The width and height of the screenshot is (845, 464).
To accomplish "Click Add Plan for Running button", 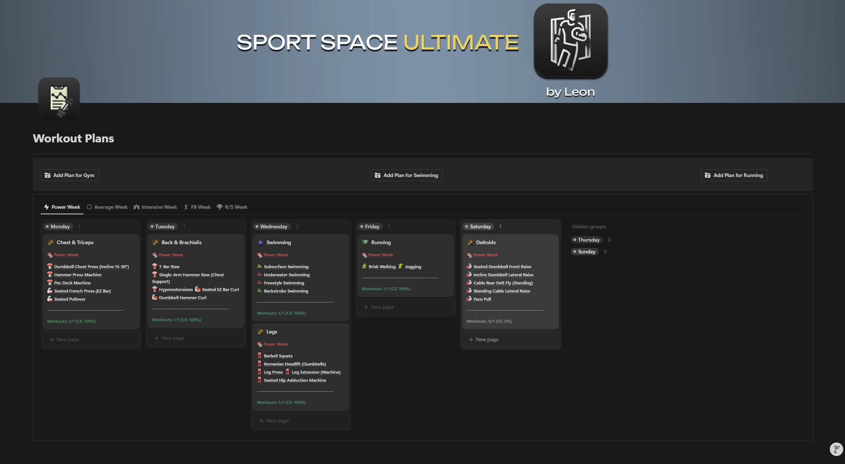I will 734,175.
